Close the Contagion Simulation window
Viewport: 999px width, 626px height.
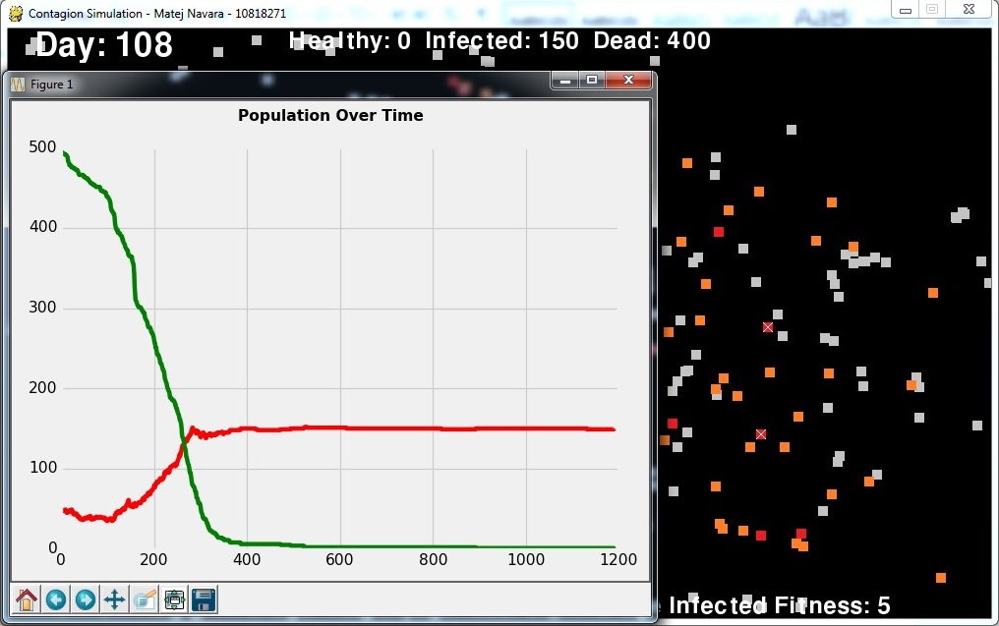[x=970, y=9]
